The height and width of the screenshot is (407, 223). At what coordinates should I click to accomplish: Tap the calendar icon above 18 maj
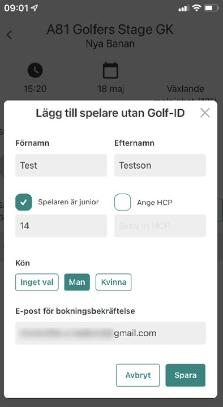pyautogui.click(x=110, y=70)
